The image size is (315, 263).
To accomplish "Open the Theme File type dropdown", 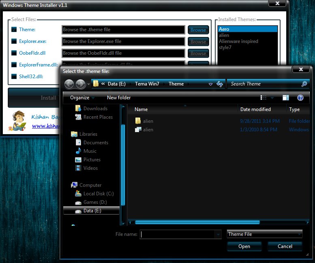I will click(264, 234).
